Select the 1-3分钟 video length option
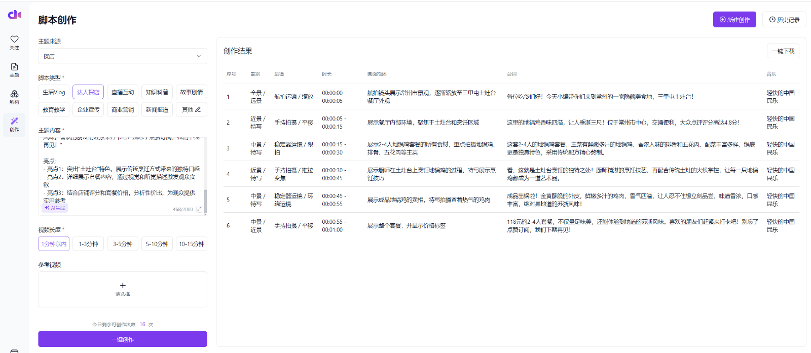The image size is (811, 353). click(88, 244)
